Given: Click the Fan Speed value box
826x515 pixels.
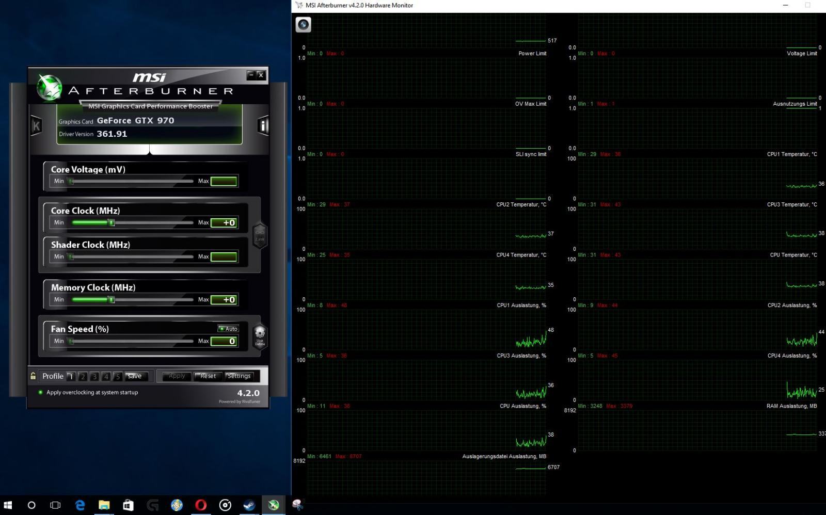Looking at the screenshot, I should (x=224, y=341).
